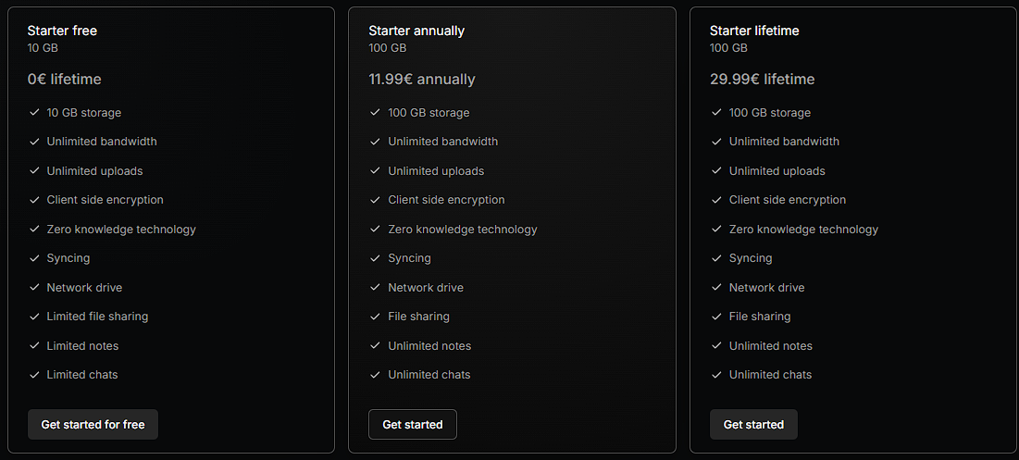1019x460 pixels.
Task: Click checkmark next to Limited file sharing
Action: (34, 317)
